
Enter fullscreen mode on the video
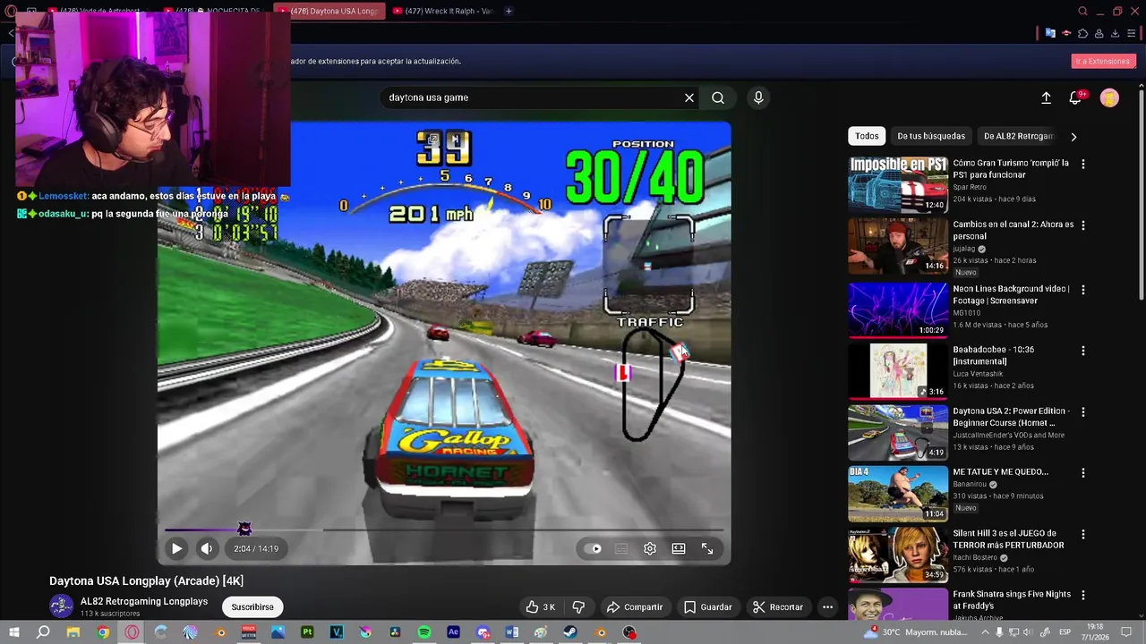pyautogui.click(x=707, y=548)
